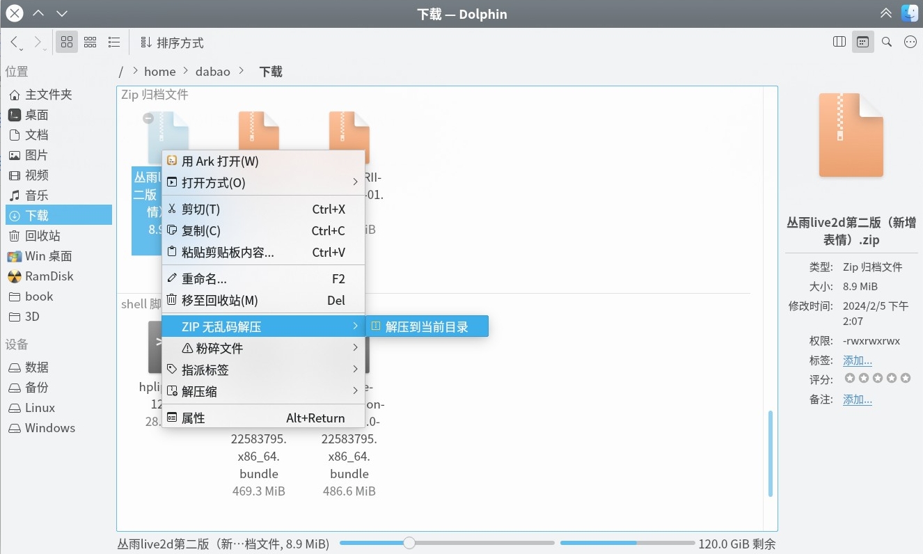Image resolution: width=923 pixels, height=554 pixels.
Task: Open RamDisk in Places sidebar
Action: [58, 276]
